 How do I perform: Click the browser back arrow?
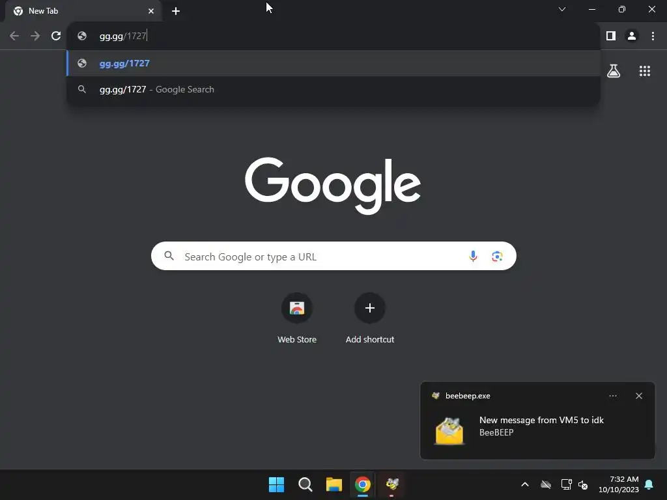coord(14,36)
